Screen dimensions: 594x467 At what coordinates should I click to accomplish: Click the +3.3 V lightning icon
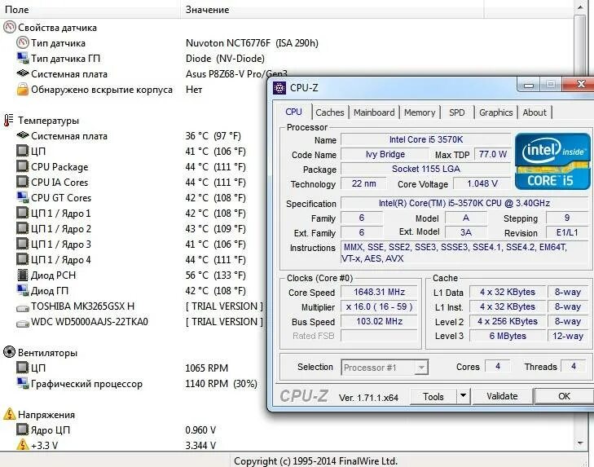click(23, 445)
